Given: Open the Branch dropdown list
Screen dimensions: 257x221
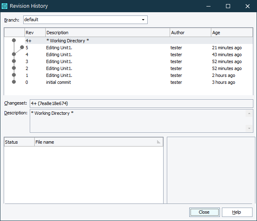Looking at the screenshot, I should click(x=143, y=20).
